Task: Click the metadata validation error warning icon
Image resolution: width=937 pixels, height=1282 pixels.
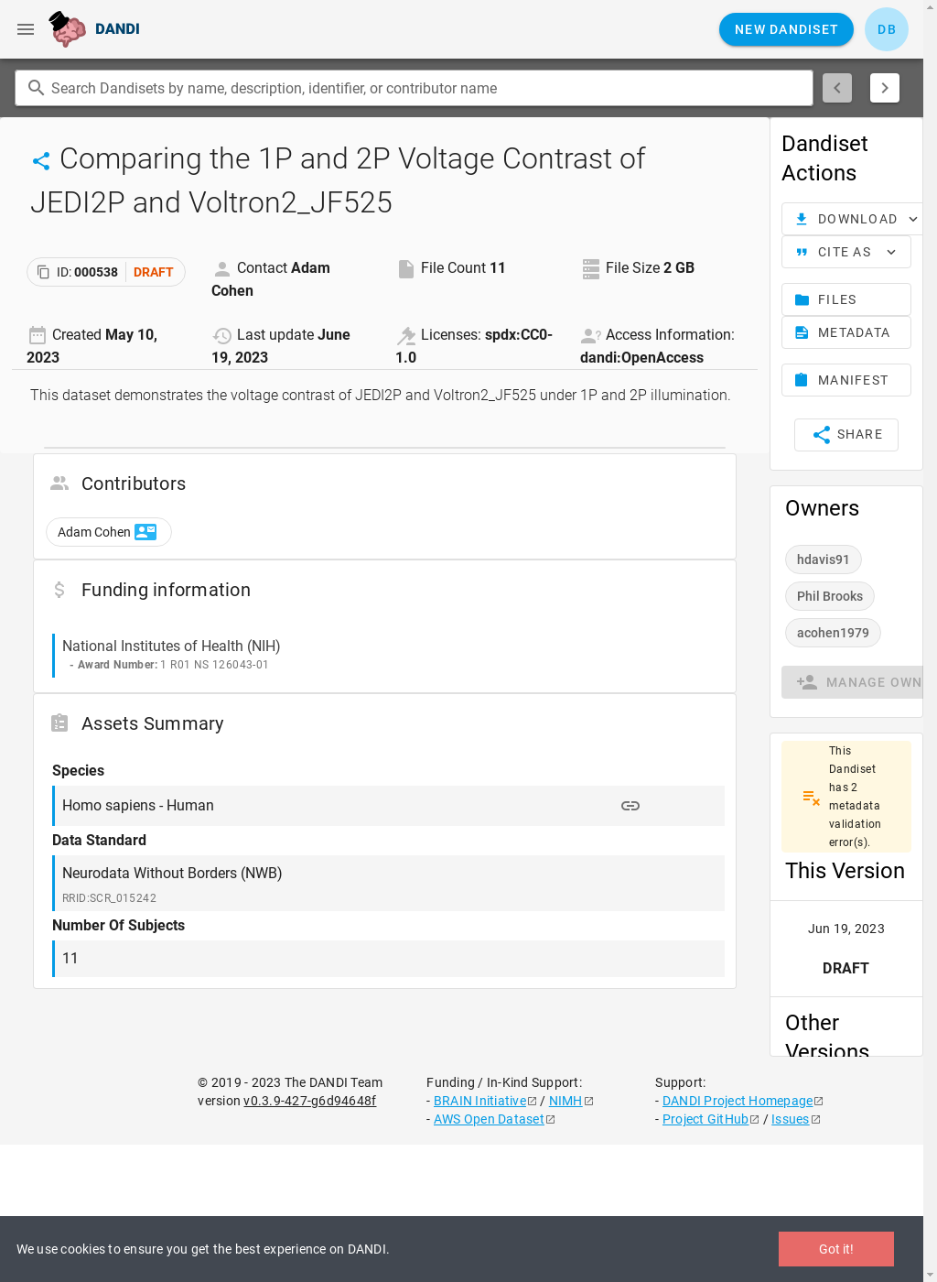Action: pos(811,798)
